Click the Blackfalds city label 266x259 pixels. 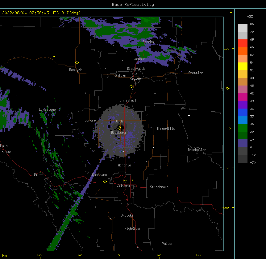tap(136, 69)
